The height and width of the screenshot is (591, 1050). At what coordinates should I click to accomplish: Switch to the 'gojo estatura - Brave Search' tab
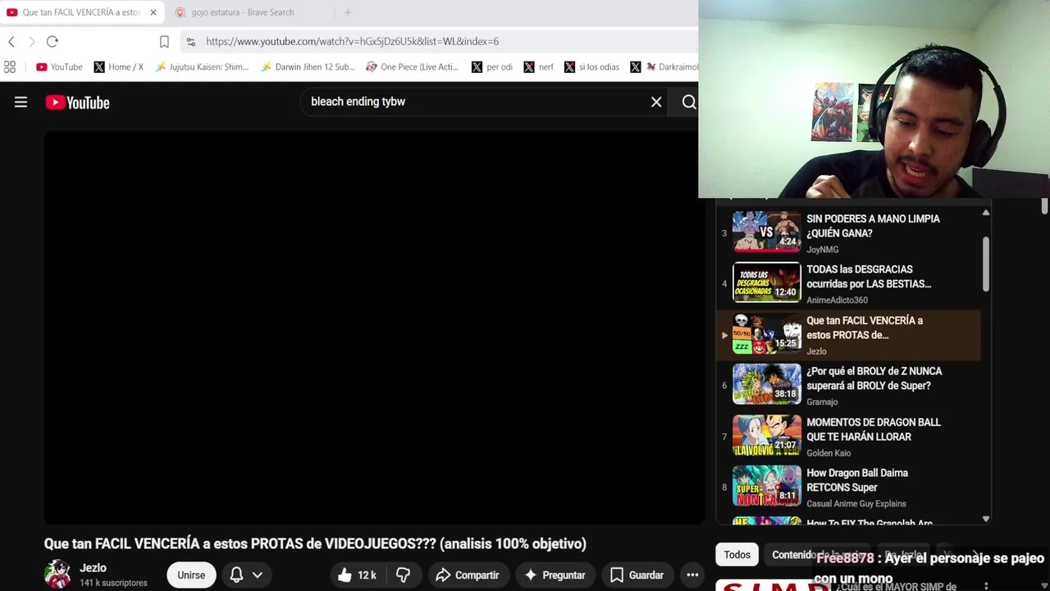[243, 12]
